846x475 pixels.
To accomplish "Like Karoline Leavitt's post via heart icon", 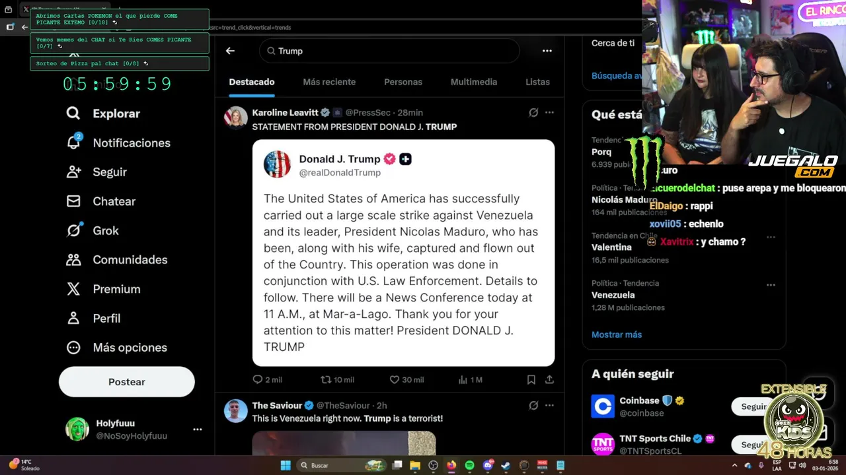I will pyautogui.click(x=394, y=379).
